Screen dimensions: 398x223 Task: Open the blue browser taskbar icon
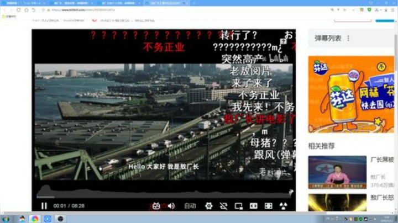pyautogui.click(x=48, y=219)
